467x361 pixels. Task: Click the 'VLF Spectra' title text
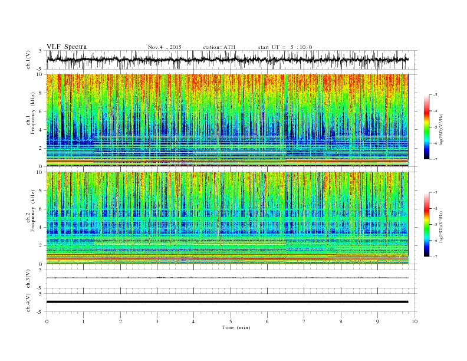click(67, 47)
